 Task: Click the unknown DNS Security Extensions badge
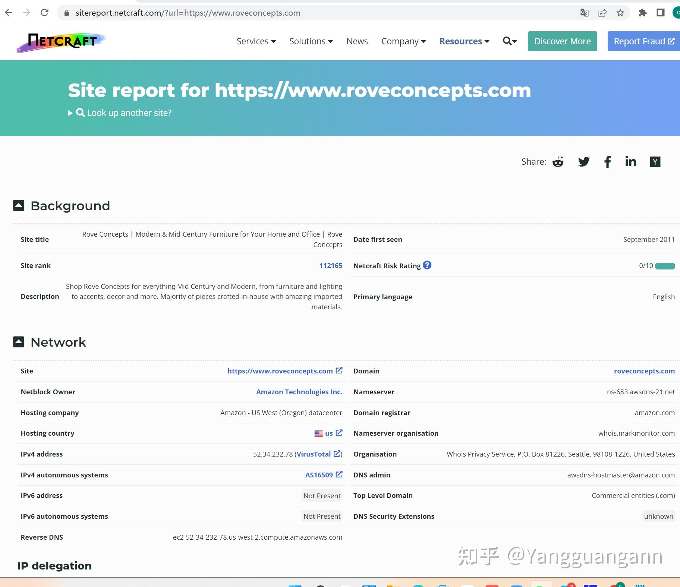coord(658,516)
